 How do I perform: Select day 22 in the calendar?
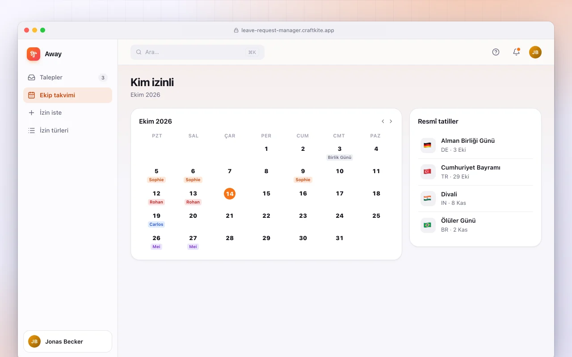266,216
